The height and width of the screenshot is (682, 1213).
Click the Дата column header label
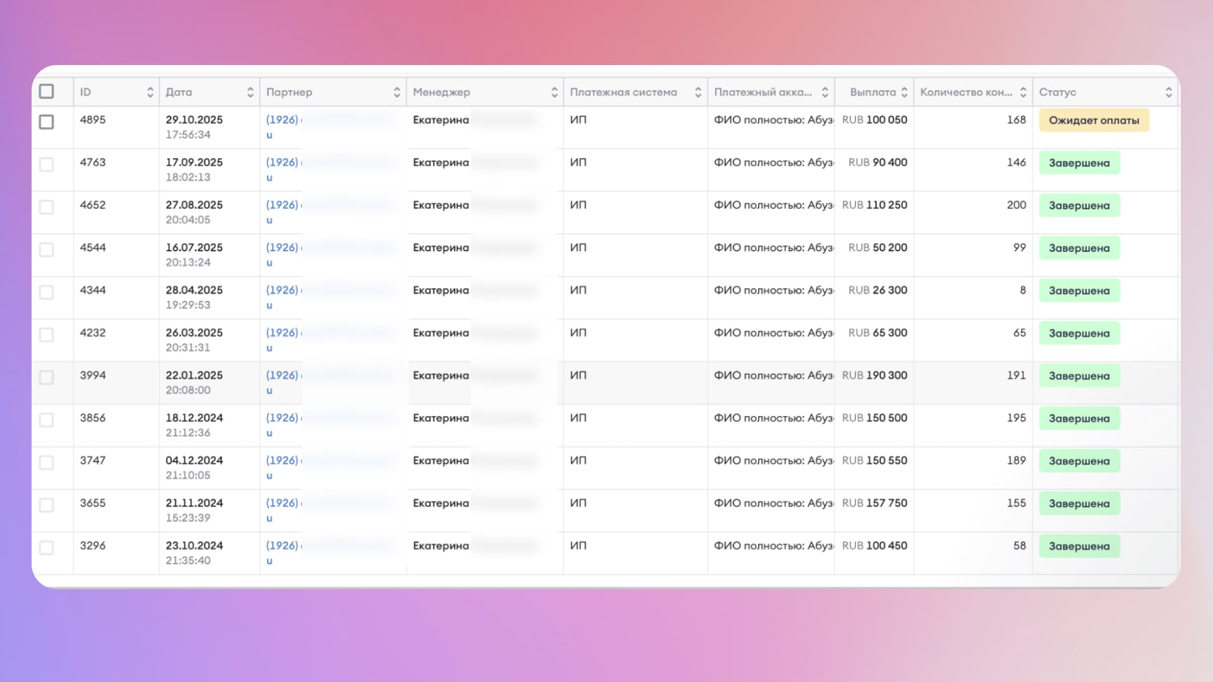(x=179, y=92)
